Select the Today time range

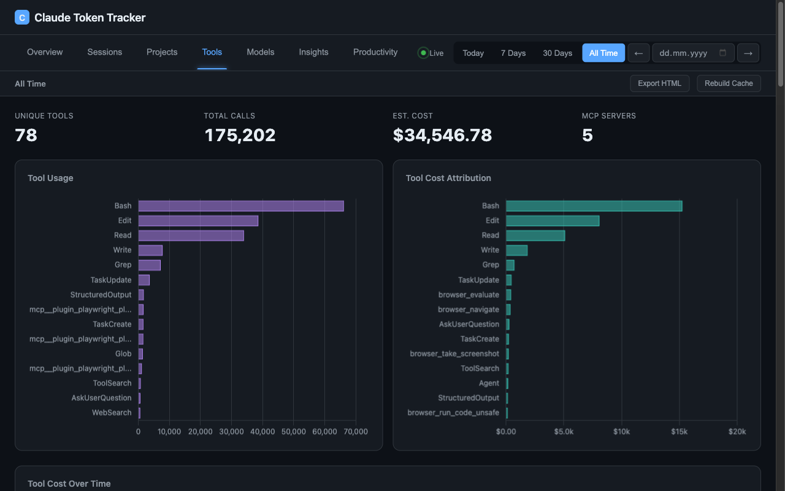473,53
